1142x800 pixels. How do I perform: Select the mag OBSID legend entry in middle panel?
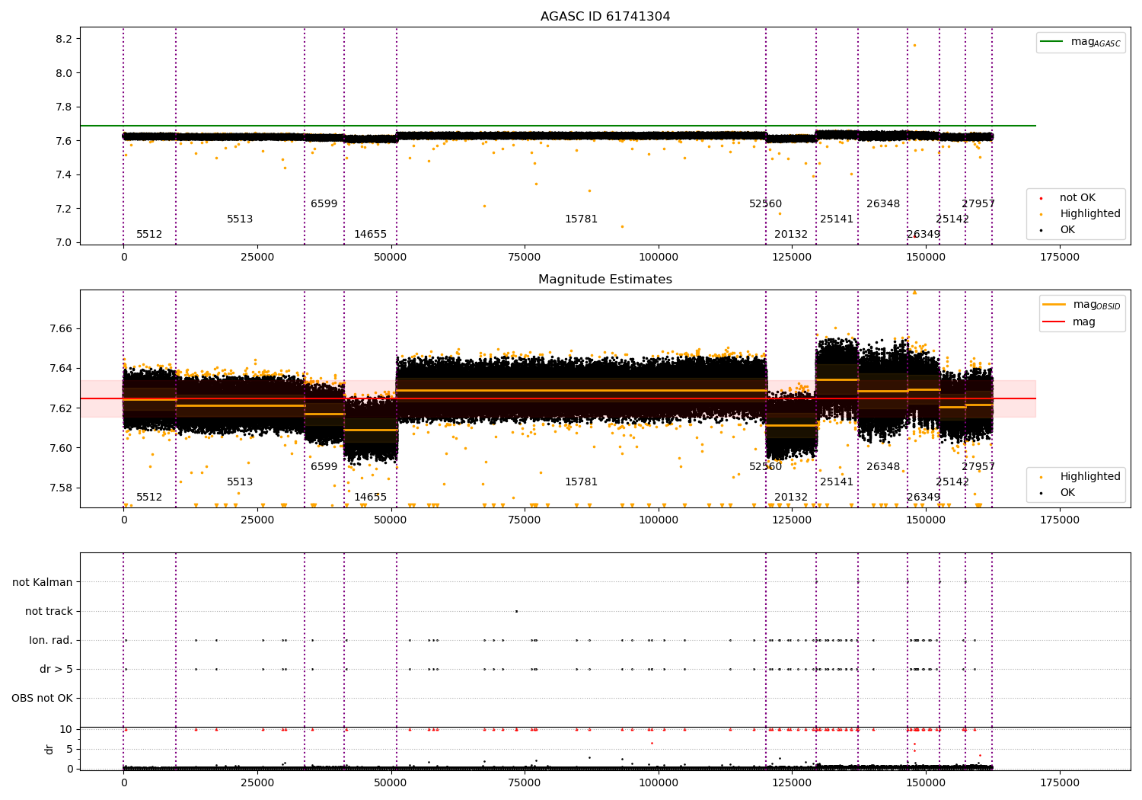tap(1081, 305)
